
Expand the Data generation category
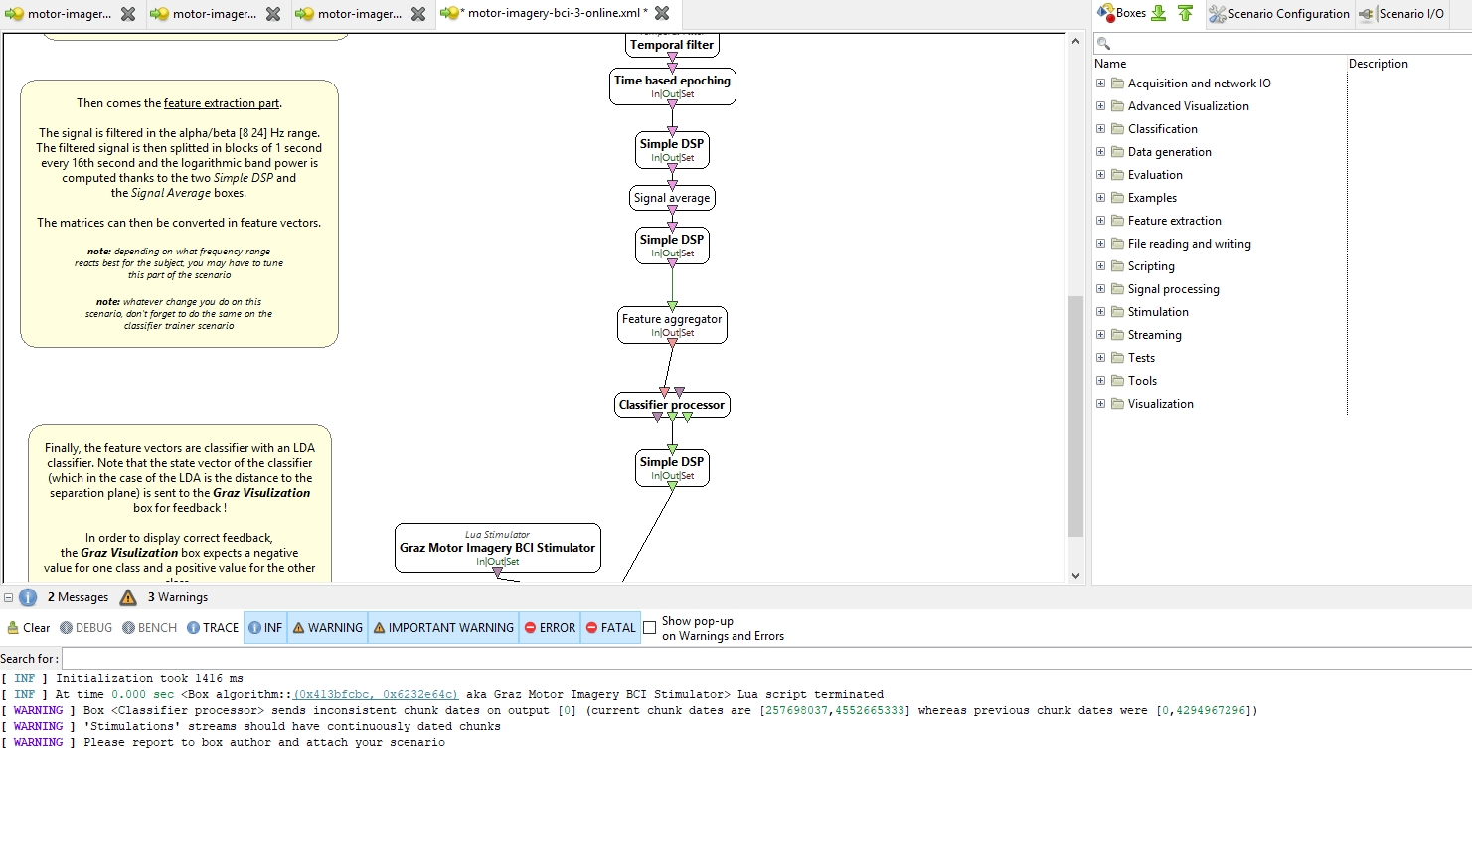pyautogui.click(x=1100, y=152)
